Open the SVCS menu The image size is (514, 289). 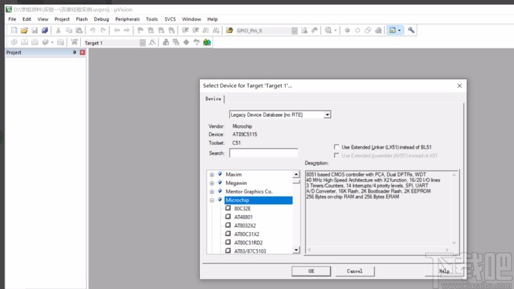pyautogui.click(x=170, y=19)
